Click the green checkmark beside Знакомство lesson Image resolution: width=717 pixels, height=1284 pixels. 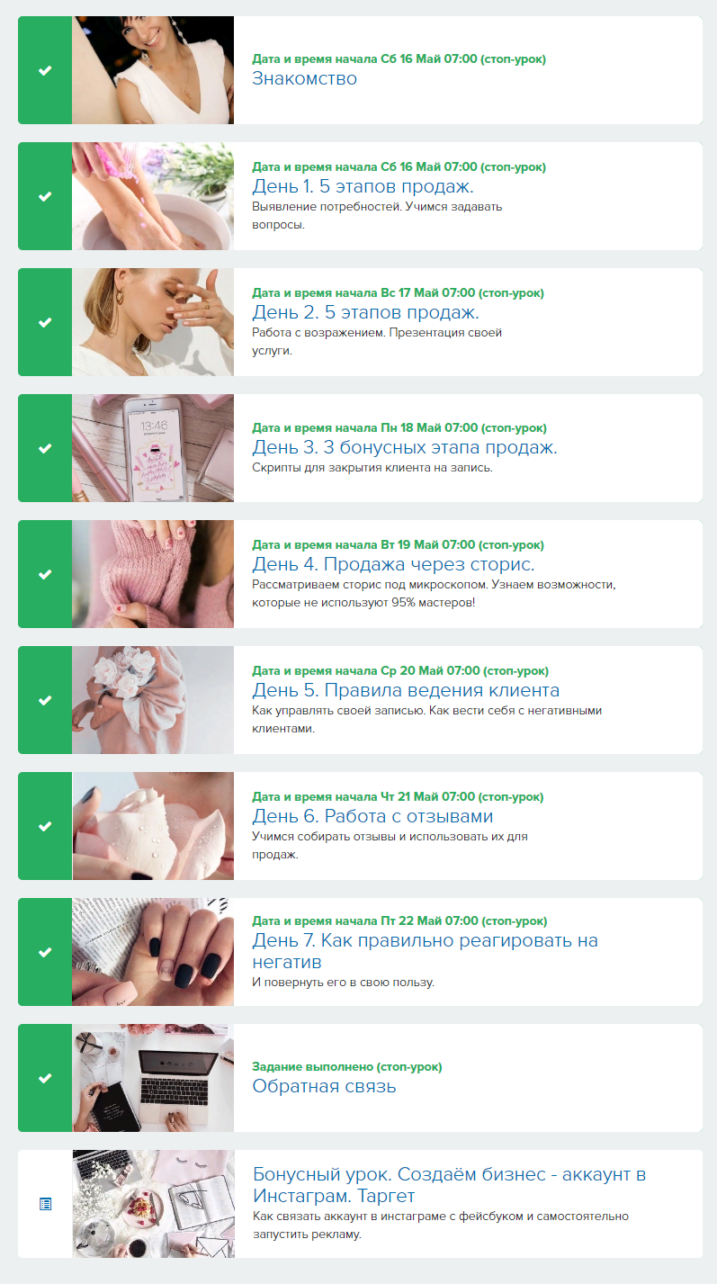45,70
